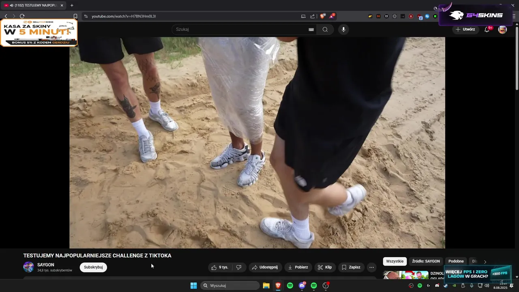519x292 pixels.
Task: Show more chips with the right chevron
Action: tap(485, 262)
